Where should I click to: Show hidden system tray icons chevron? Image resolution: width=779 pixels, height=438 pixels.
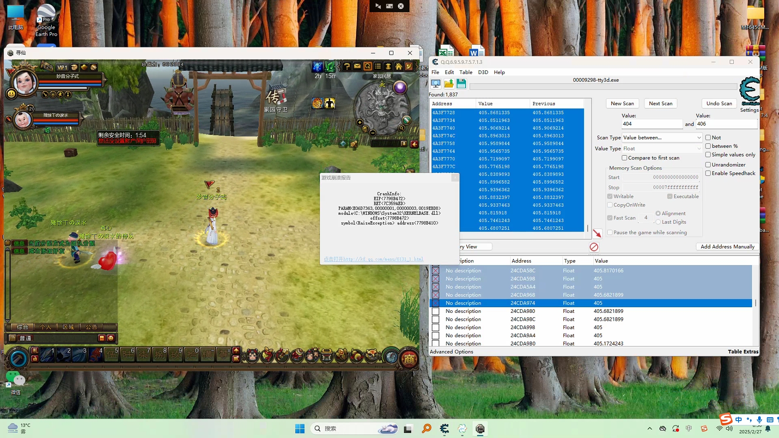(649, 428)
